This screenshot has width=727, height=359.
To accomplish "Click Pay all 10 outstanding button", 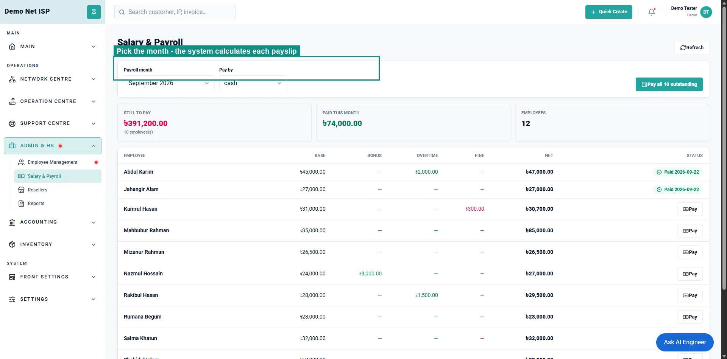I will tap(669, 84).
